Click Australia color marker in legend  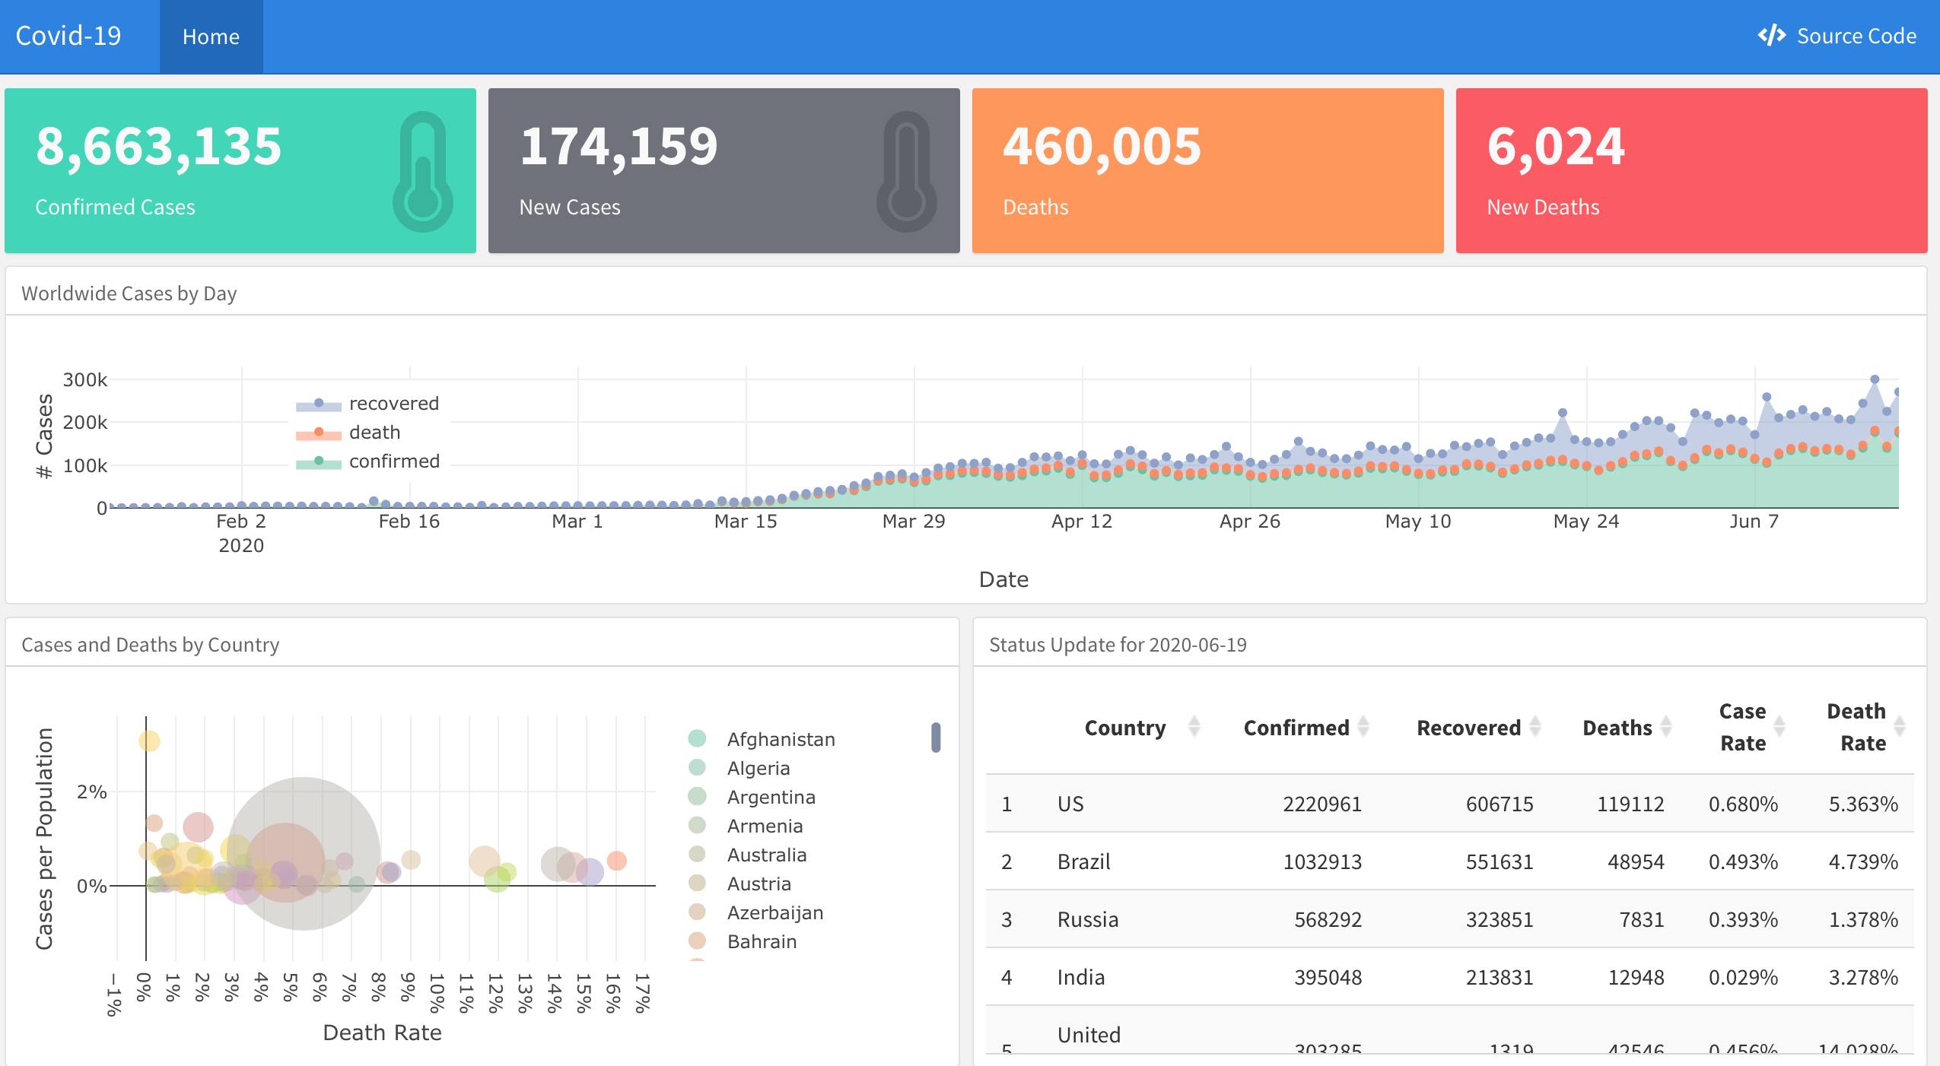coord(697,855)
